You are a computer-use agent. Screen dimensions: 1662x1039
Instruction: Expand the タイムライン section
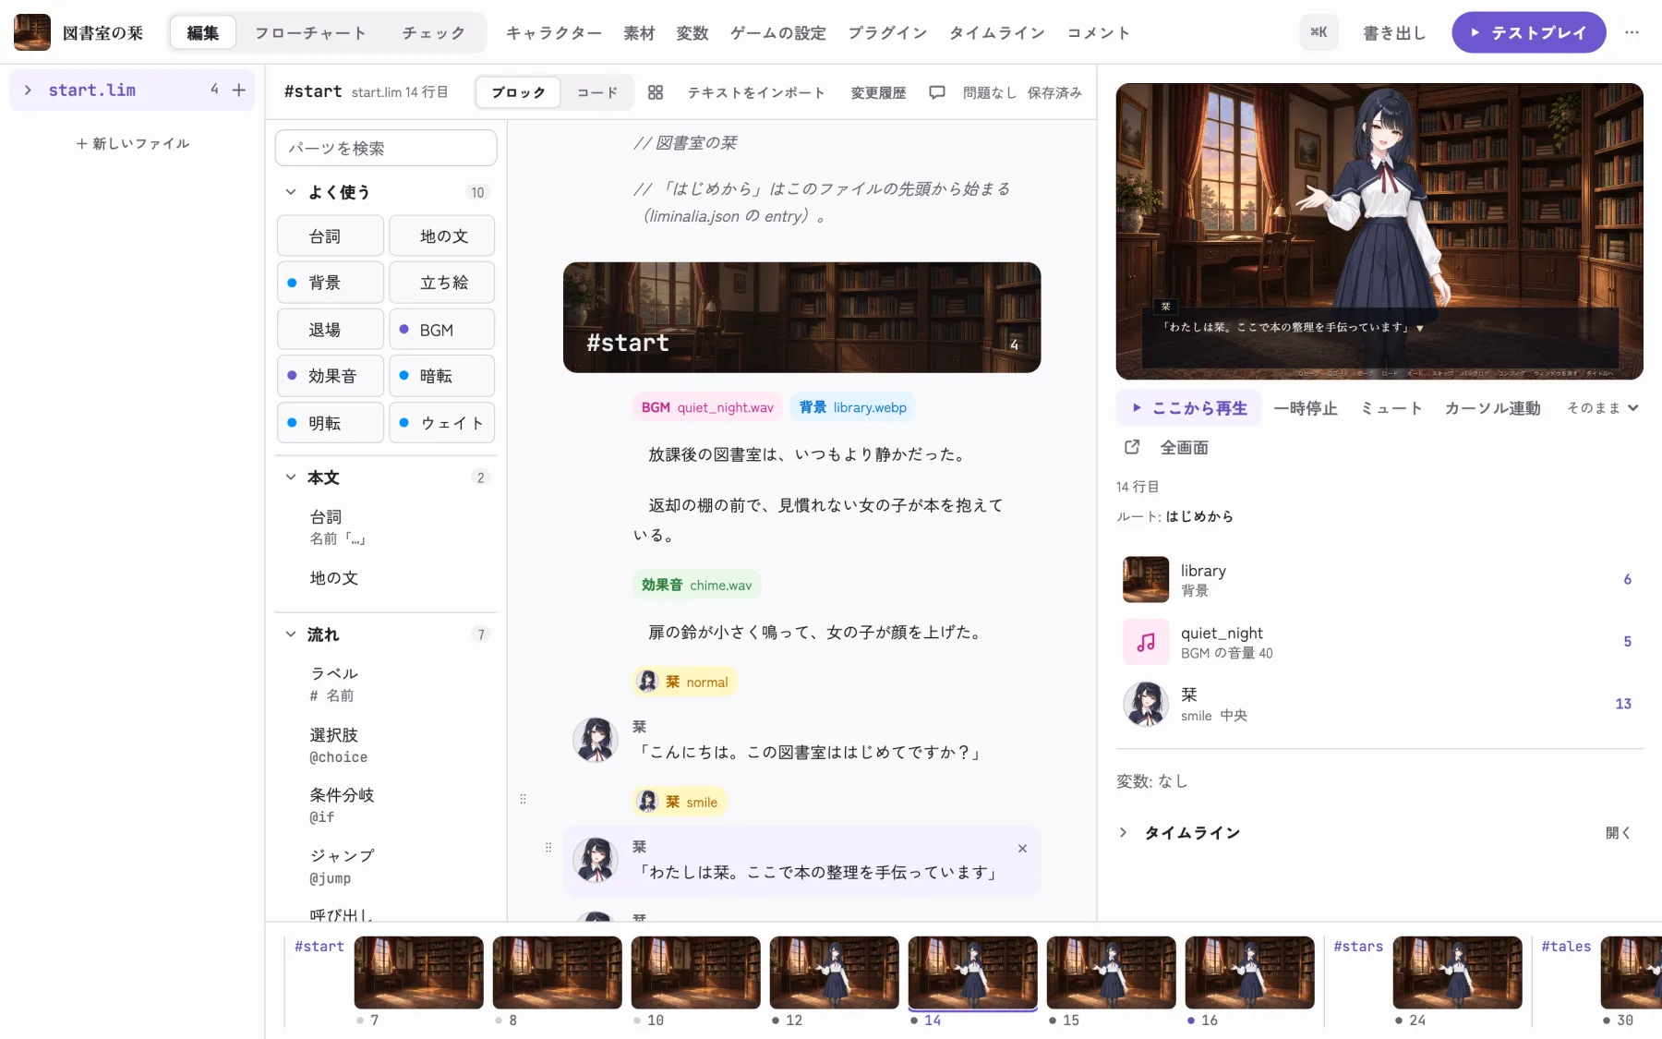tap(1123, 832)
